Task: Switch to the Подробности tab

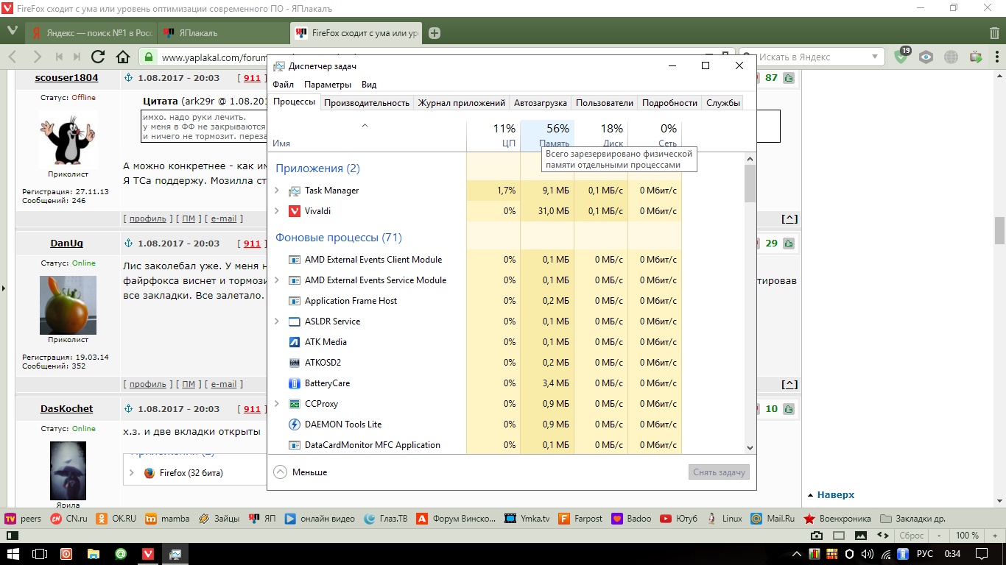Action: pyautogui.click(x=669, y=103)
